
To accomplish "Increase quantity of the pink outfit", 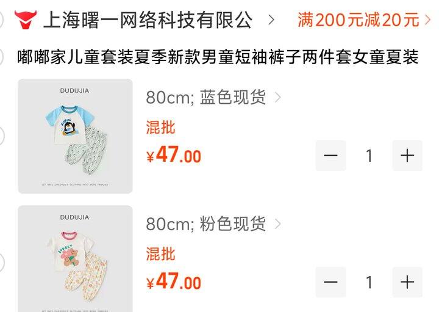I will click(407, 282).
